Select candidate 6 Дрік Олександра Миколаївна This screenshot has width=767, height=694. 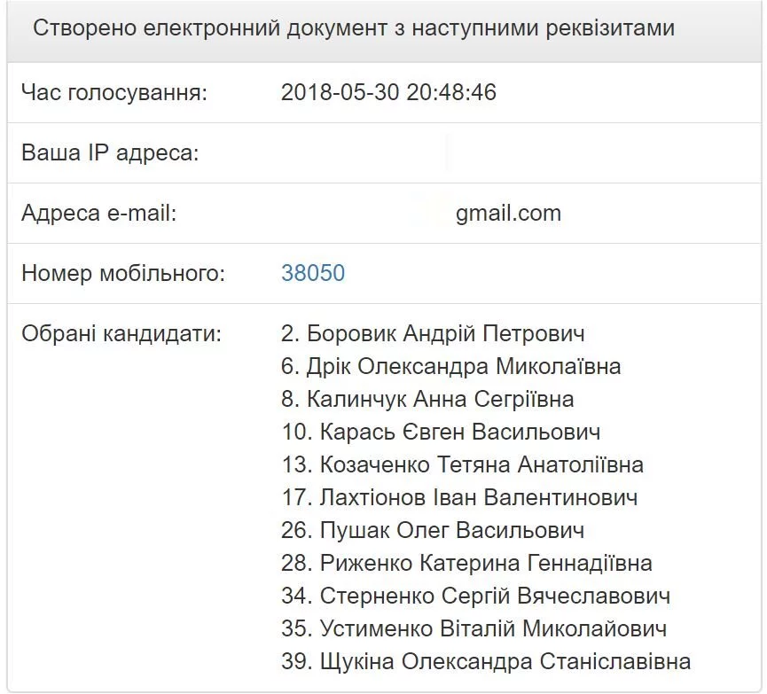pos(450,366)
